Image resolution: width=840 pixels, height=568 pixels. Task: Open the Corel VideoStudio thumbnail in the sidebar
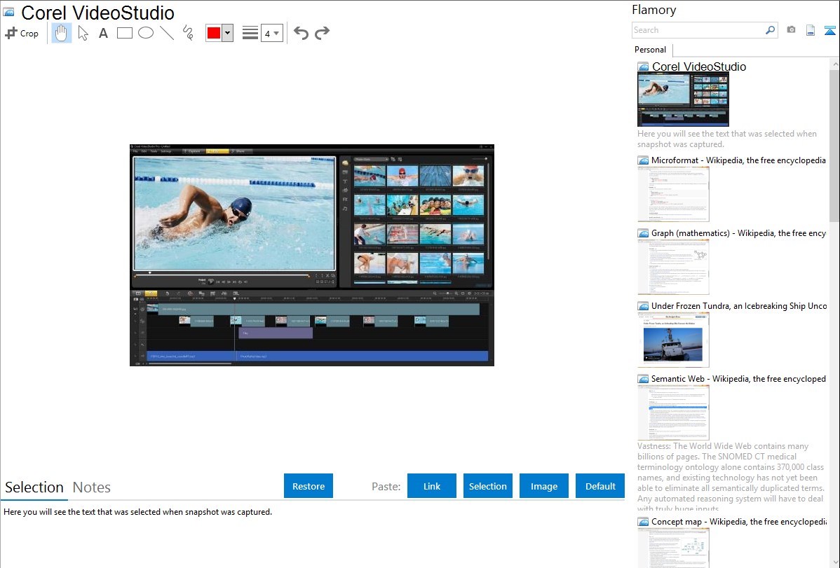683,99
